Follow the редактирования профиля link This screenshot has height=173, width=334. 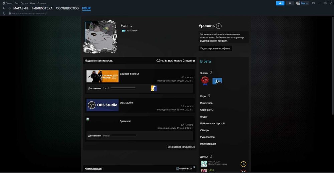click(x=213, y=41)
